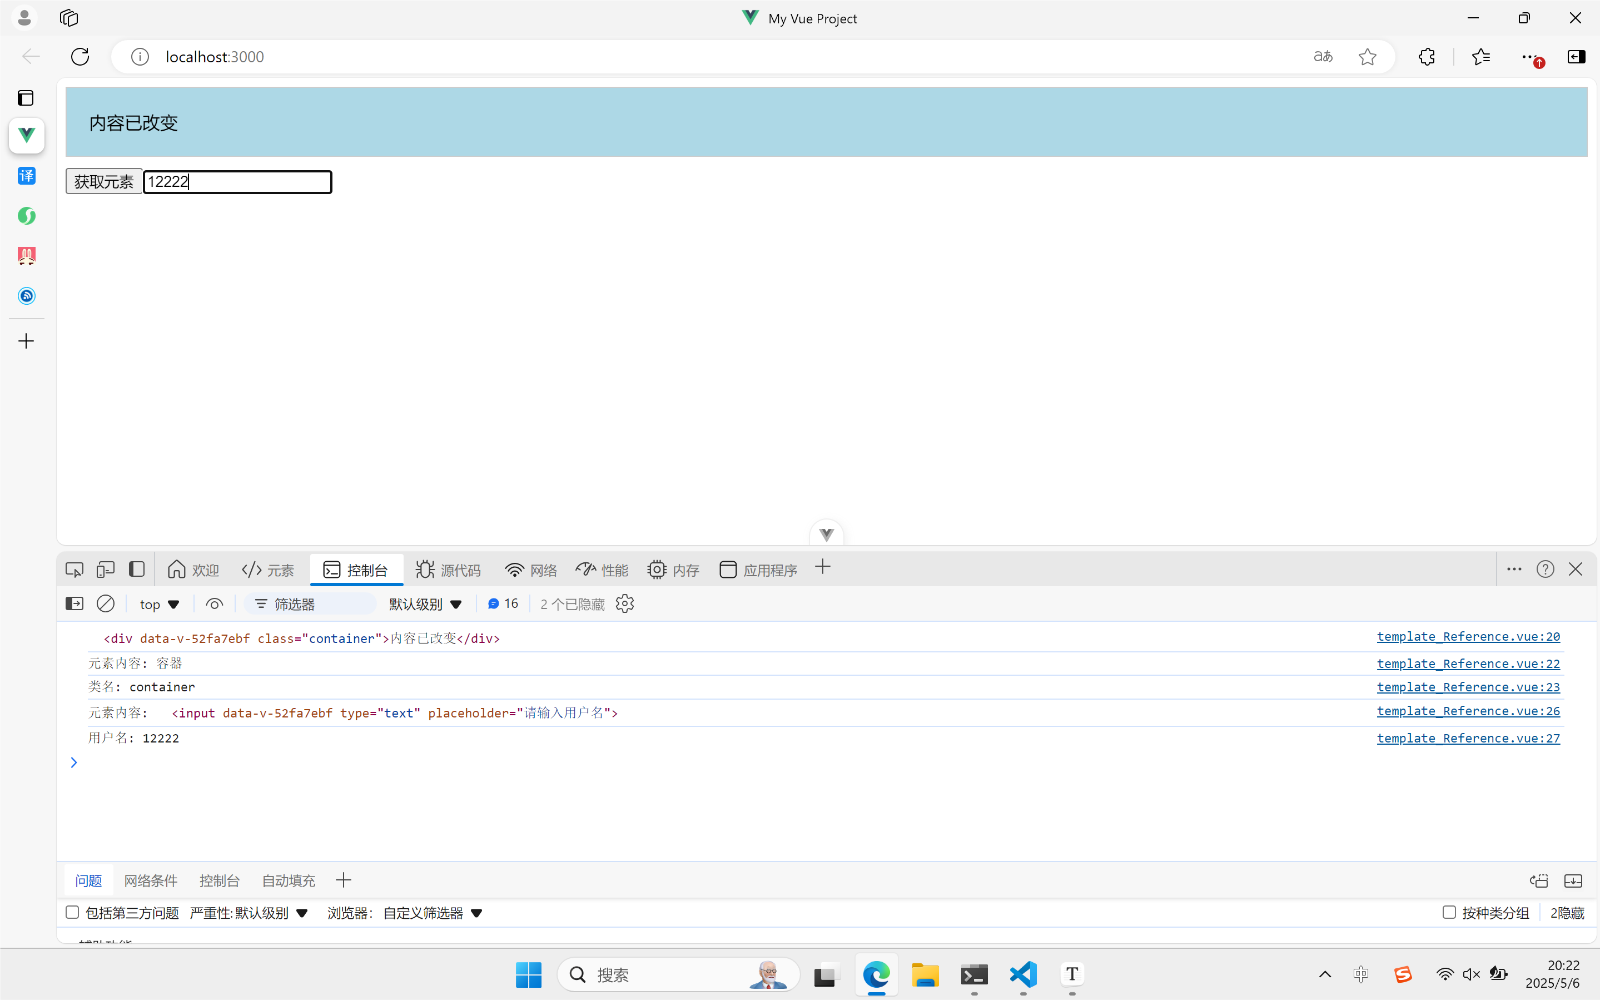Open the browser extensions puzzle icon

1426,57
